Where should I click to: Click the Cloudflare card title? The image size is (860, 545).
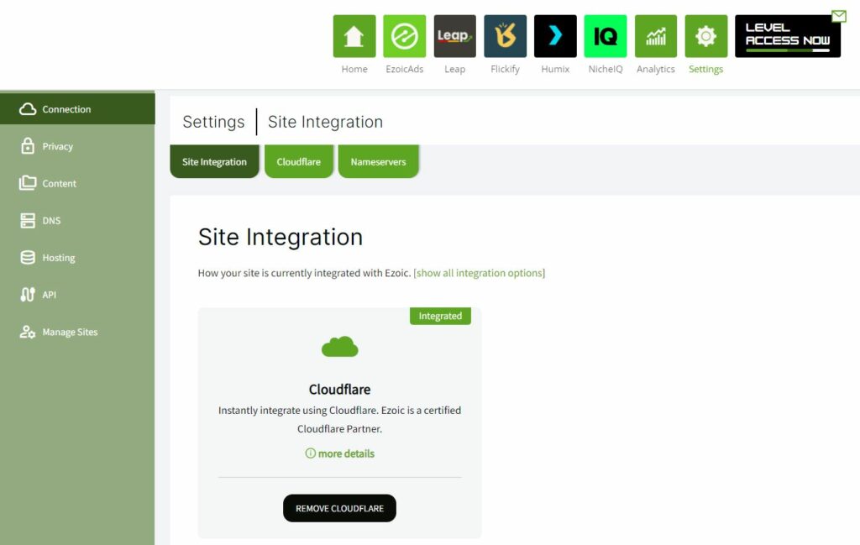click(x=339, y=390)
